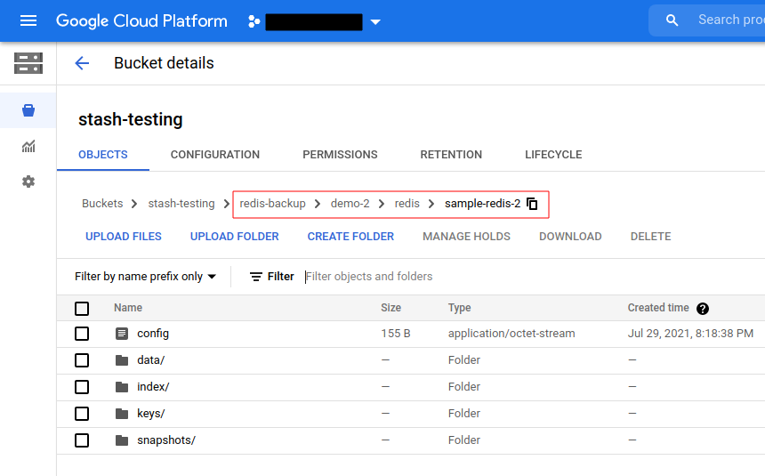Navigate to redis-backup in the breadcrumb
This screenshot has width=765, height=476.
point(272,204)
